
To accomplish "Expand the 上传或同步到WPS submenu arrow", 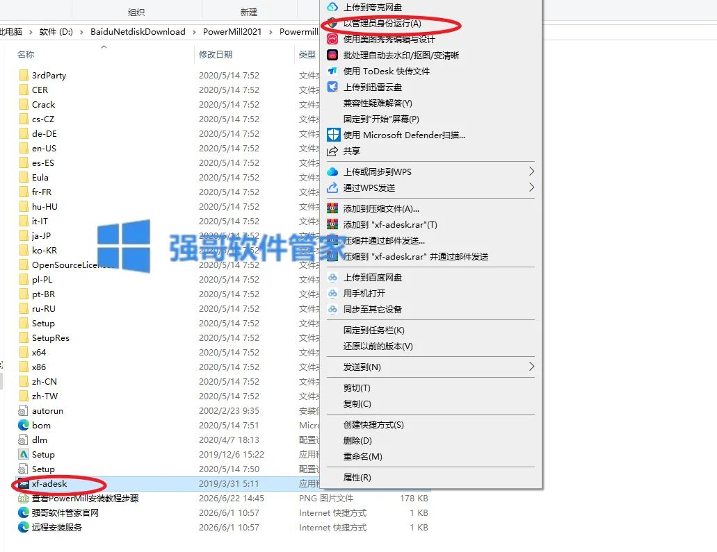I will coord(531,172).
